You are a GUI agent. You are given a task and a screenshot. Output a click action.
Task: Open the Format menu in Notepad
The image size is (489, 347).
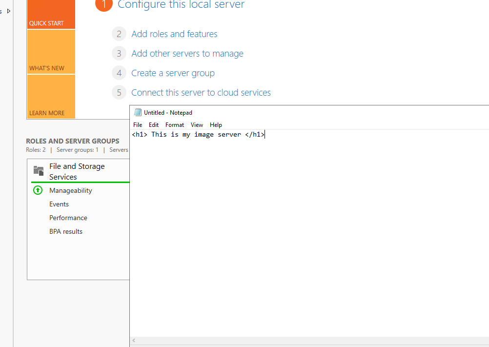point(174,124)
